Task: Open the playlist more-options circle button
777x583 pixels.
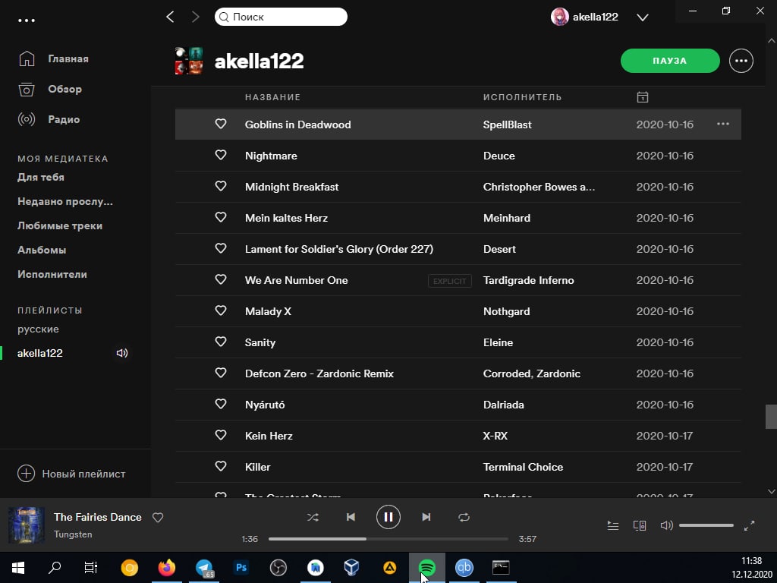Action: pyautogui.click(x=741, y=61)
